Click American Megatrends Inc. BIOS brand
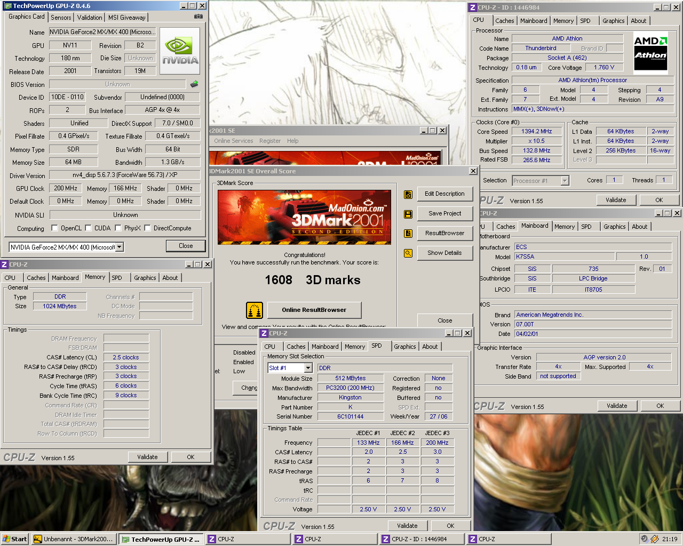The image size is (683, 546). coord(593,315)
